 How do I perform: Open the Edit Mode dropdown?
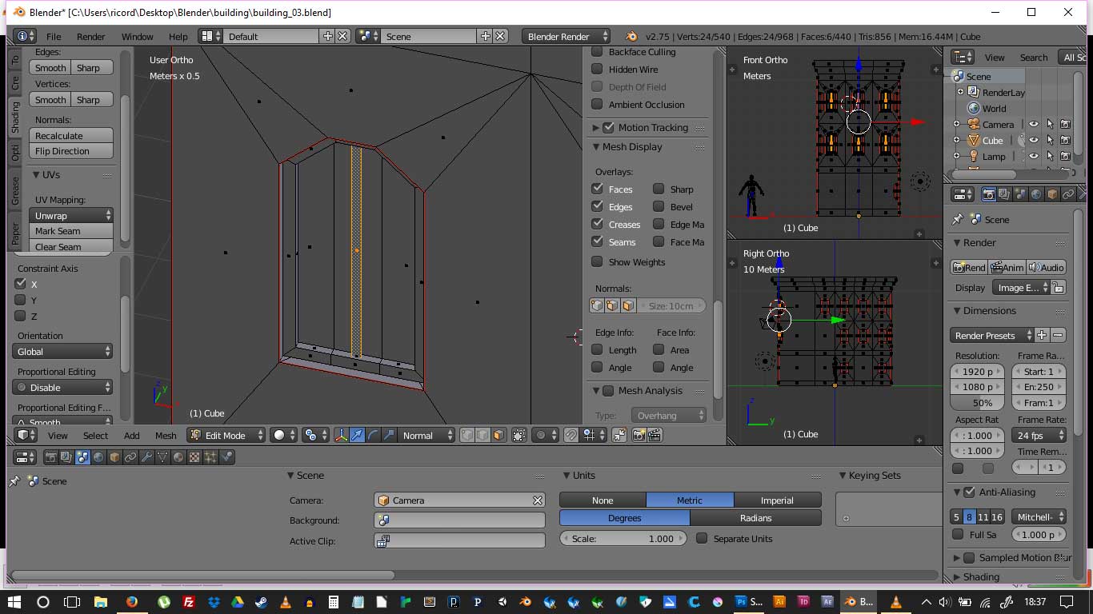click(x=226, y=436)
